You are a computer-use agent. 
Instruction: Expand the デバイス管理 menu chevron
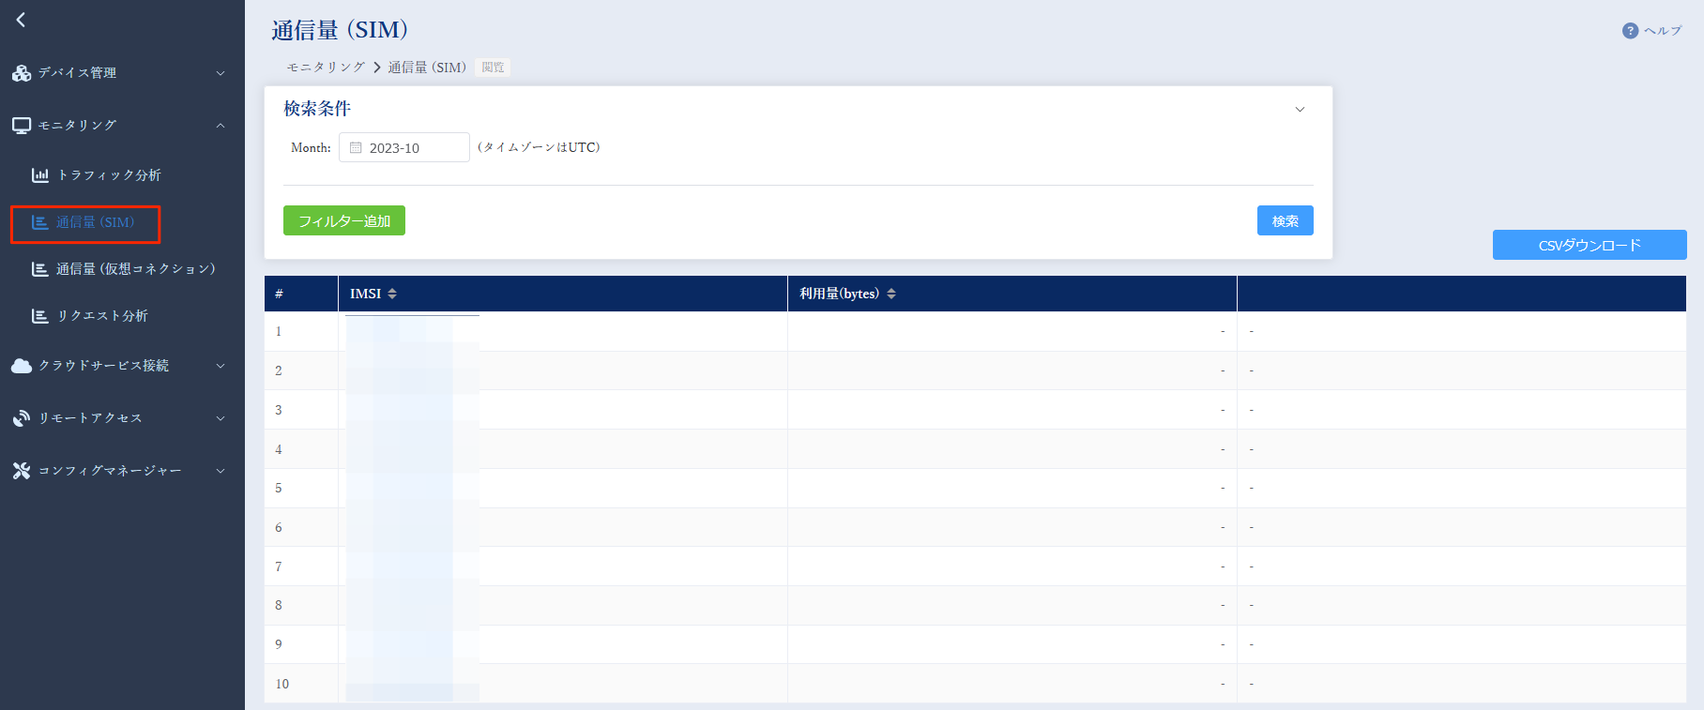point(221,73)
